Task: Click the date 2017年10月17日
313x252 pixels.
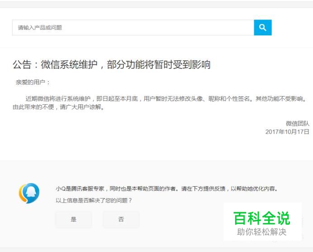Action: point(287,131)
